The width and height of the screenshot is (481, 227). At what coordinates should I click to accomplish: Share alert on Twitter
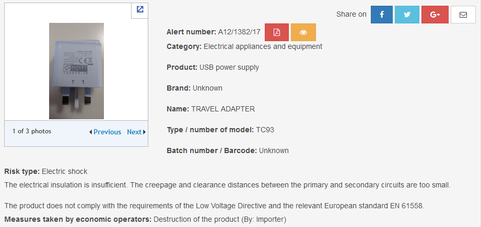[407, 15]
